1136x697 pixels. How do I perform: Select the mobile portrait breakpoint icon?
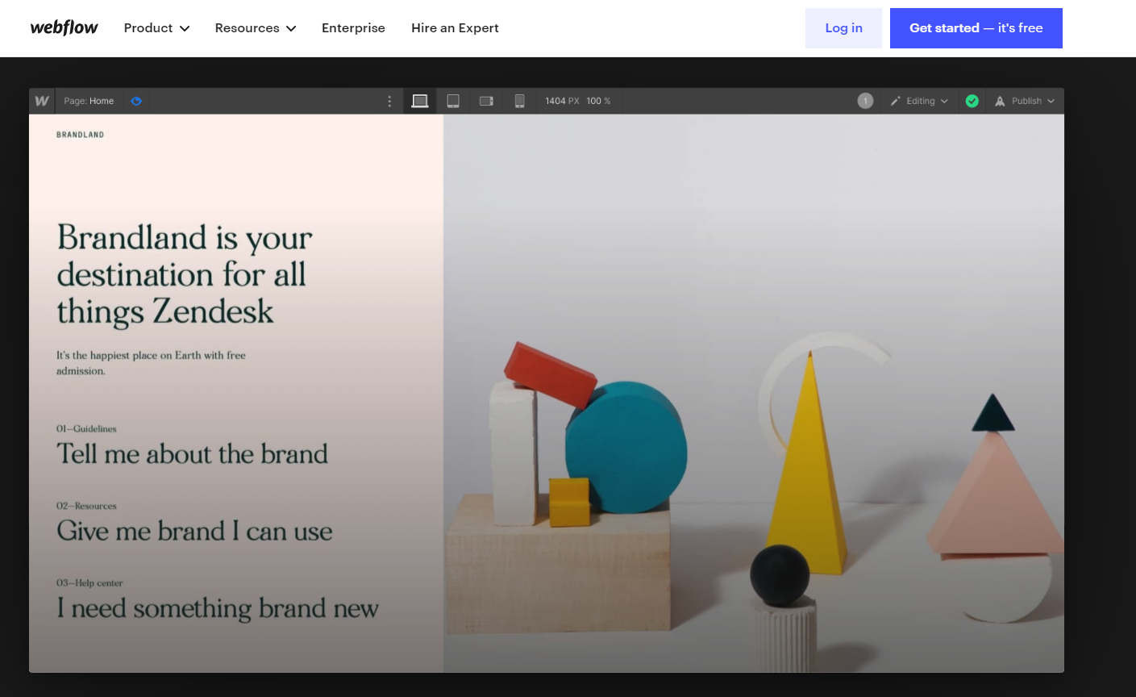tap(519, 101)
